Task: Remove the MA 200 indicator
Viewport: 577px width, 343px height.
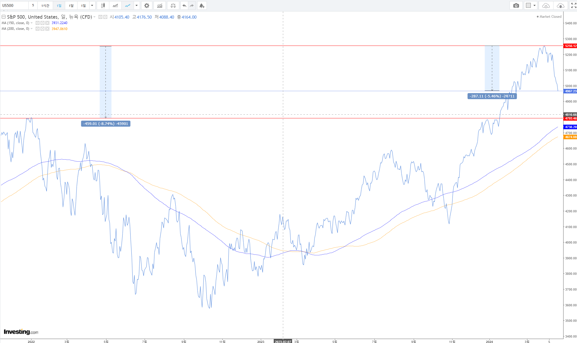Action: (x=47, y=29)
